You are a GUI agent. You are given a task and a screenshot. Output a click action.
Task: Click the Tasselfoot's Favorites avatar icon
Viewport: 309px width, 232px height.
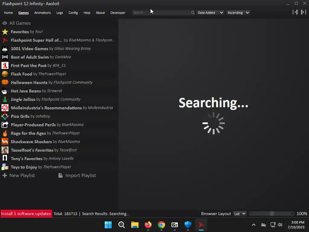(x=5, y=150)
